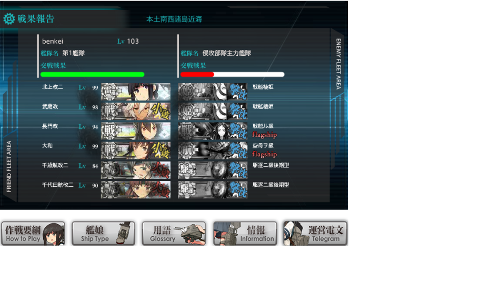Select 千歳航改二 heavily damaged ship card
The image size is (501, 282).
pyautogui.click(x=136, y=170)
